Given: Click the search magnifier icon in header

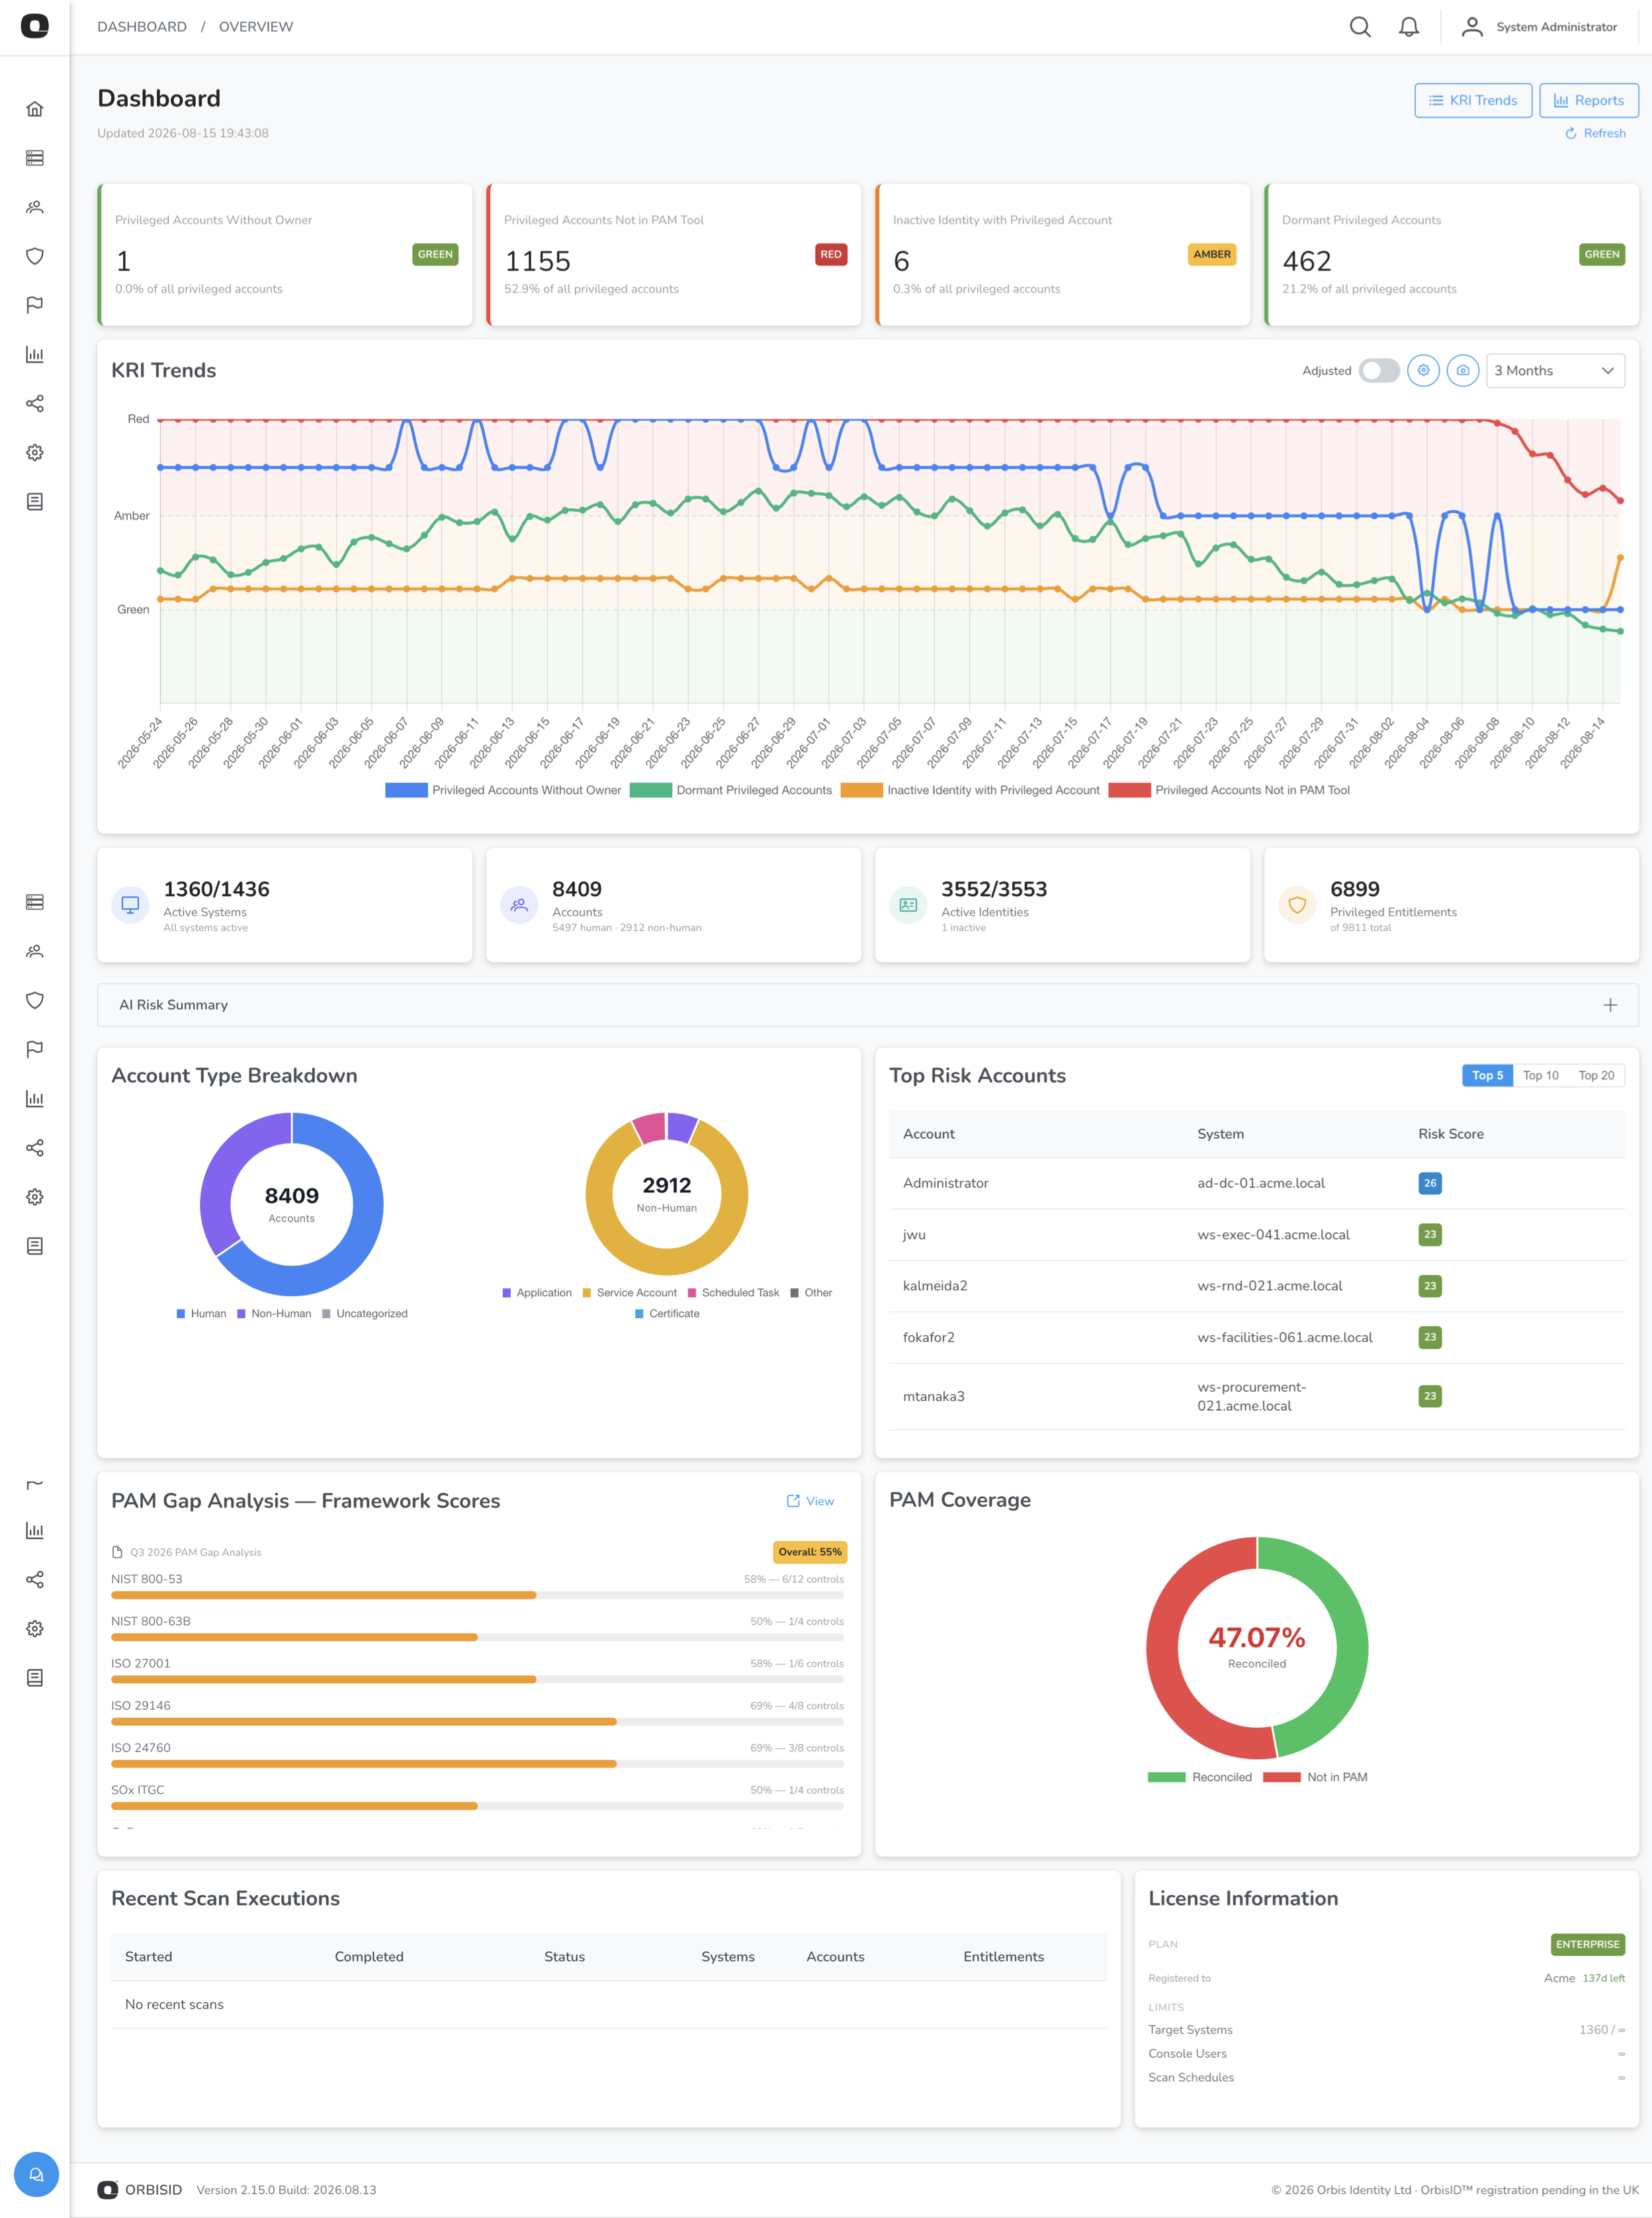Looking at the screenshot, I should (x=1360, y=27).
